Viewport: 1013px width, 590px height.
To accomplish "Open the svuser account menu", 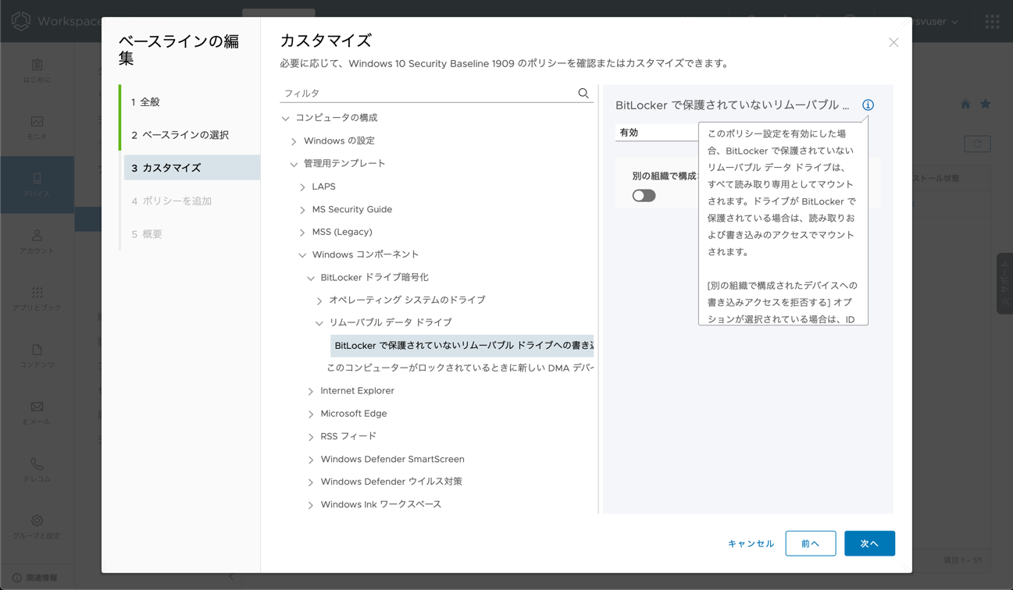I will pyautogui.click(x=936, y=22).
